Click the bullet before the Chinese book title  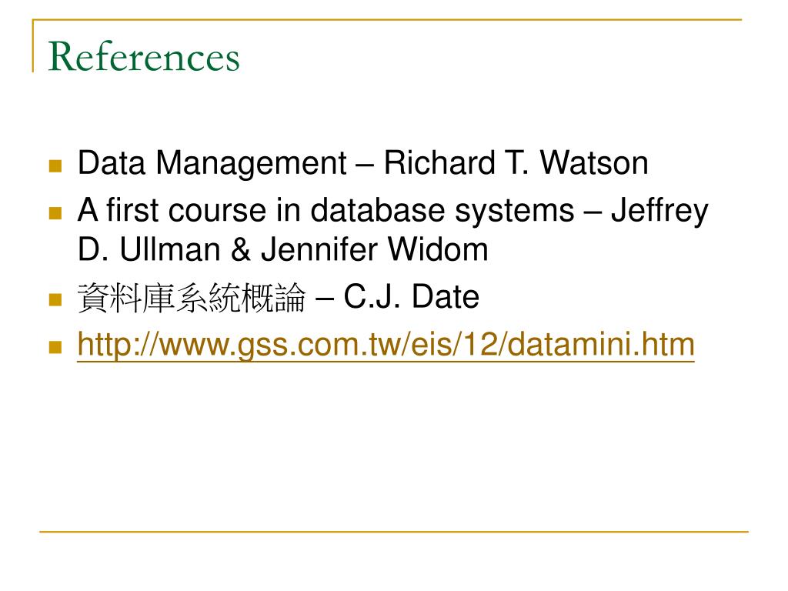pyautogui.click(x=55, y=299)
